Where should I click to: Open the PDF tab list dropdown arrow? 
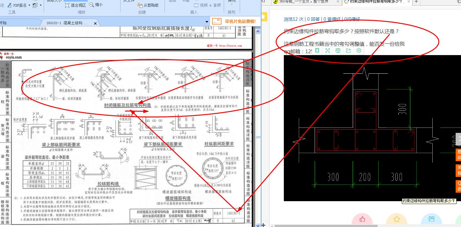207,22
